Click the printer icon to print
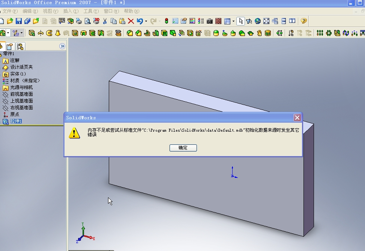The height and width of the screenshot is (251, 365). [x=79, y=21]
